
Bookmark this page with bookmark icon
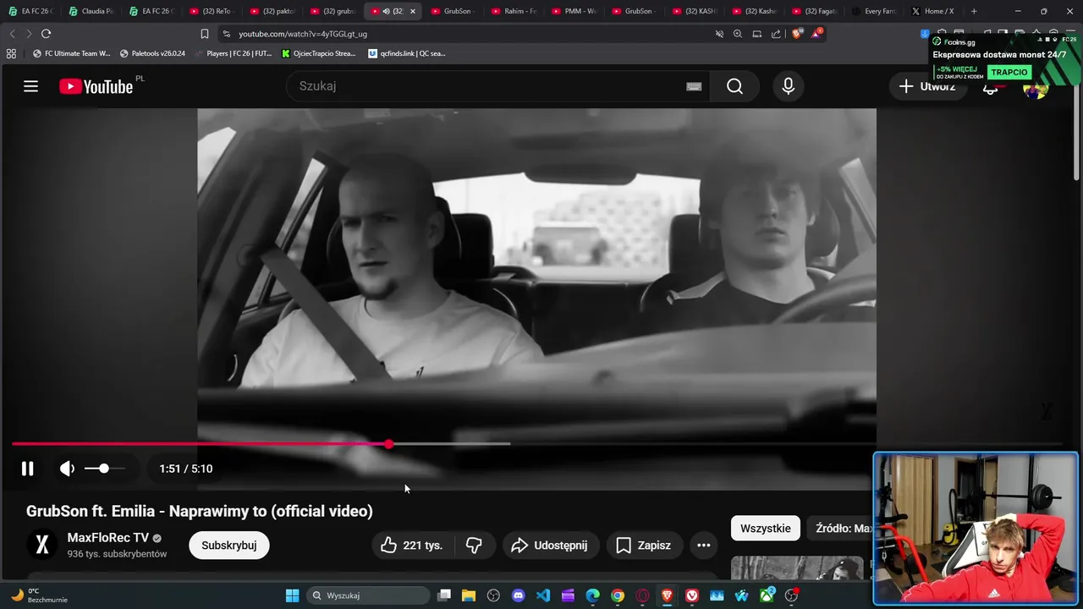point(205,34)
